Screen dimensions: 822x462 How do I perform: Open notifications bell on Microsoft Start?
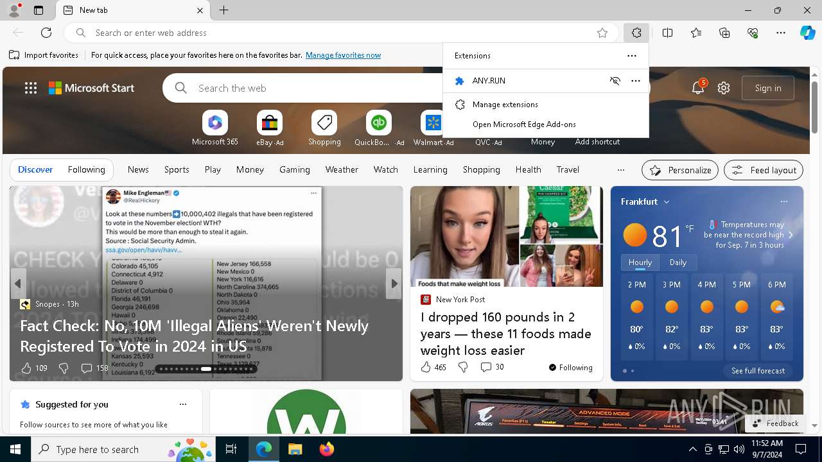pos(698,89)
